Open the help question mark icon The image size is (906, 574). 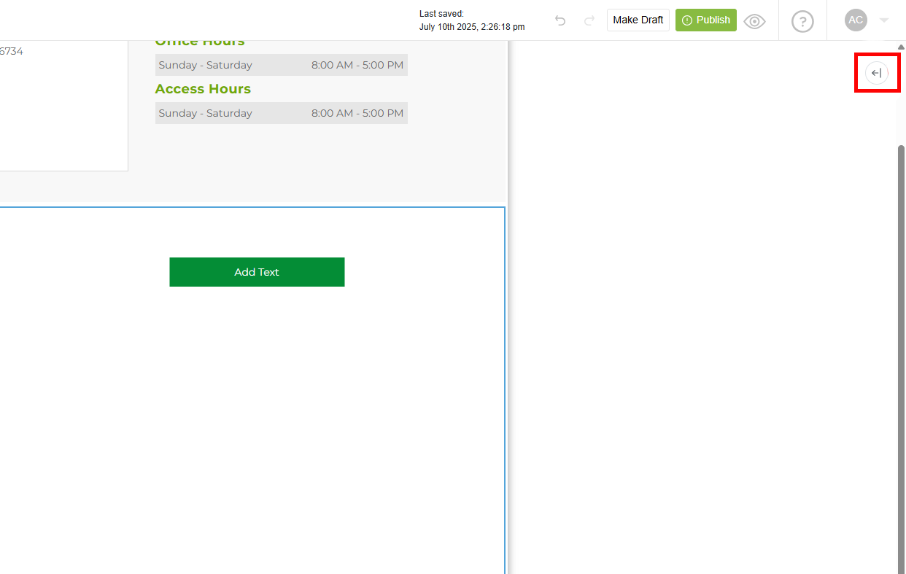802,21
